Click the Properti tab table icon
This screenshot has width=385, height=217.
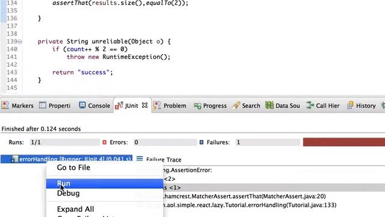43,105
